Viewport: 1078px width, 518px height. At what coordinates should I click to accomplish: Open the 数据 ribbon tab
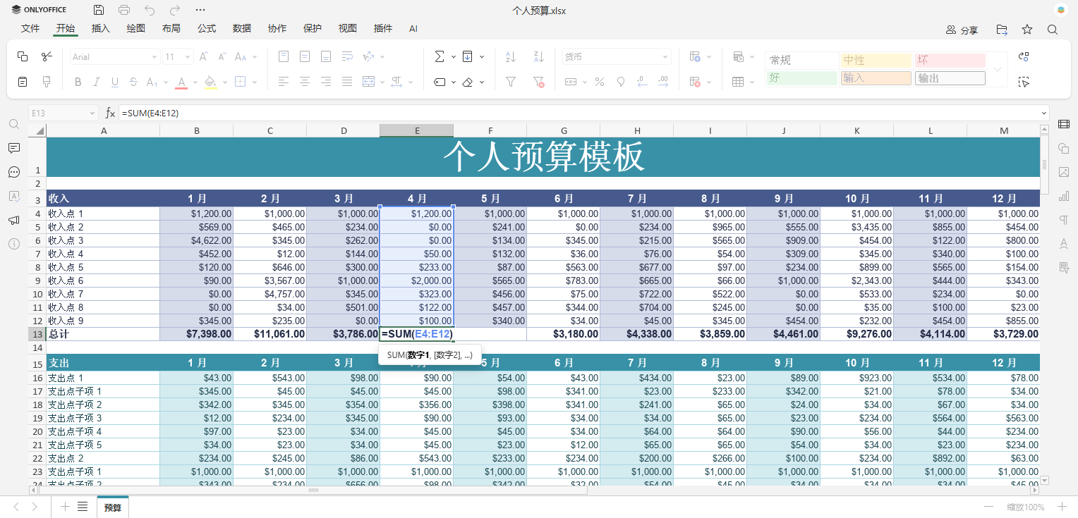[x=241, y=29]
